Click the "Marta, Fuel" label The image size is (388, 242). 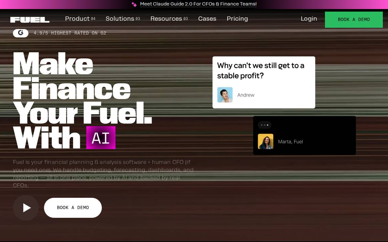290,142
